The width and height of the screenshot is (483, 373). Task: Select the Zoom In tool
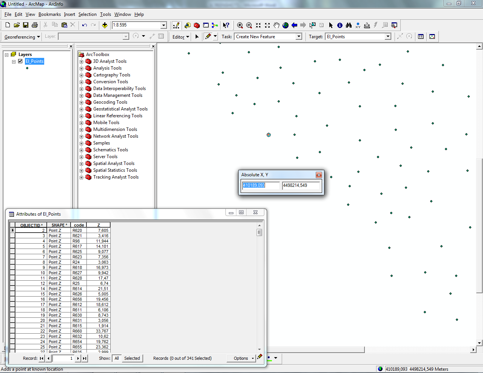[x=240, y=25]
